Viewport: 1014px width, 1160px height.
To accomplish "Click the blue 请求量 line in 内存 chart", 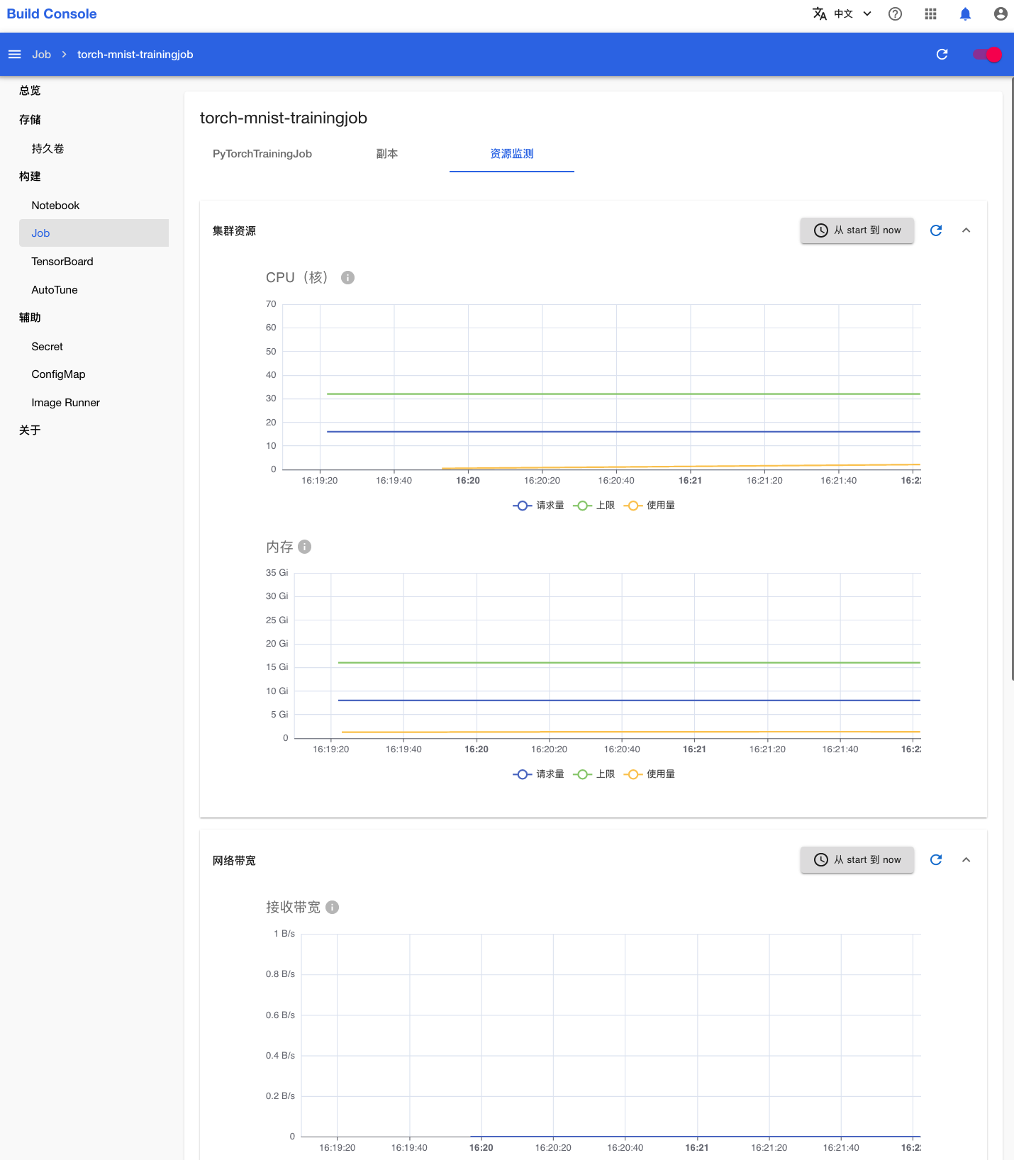I will [629, 701].
